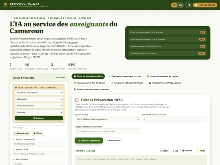Open the Évaluations (avec/sans corrigé) tab
220x165 pixels.
tap(125, 76)
